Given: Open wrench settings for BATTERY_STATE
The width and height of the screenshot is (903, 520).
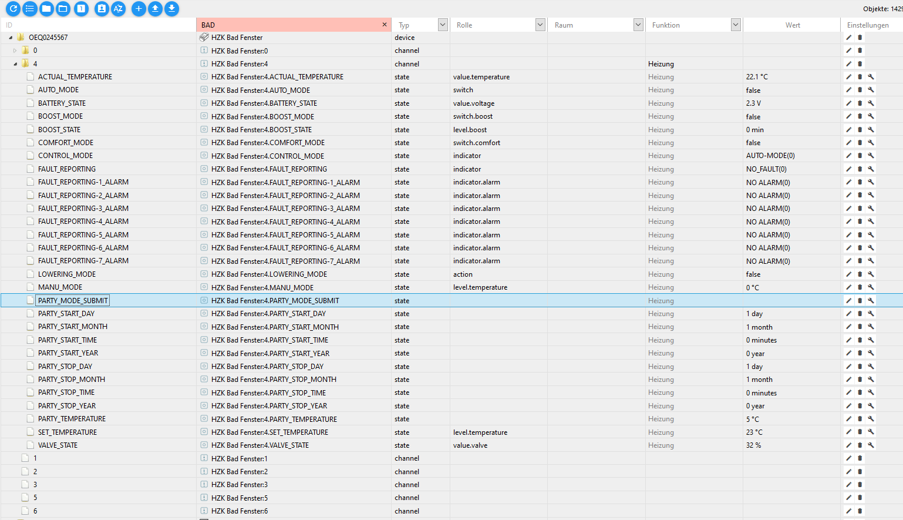Looking at the screenshot, I should click(x=871, y=103).
